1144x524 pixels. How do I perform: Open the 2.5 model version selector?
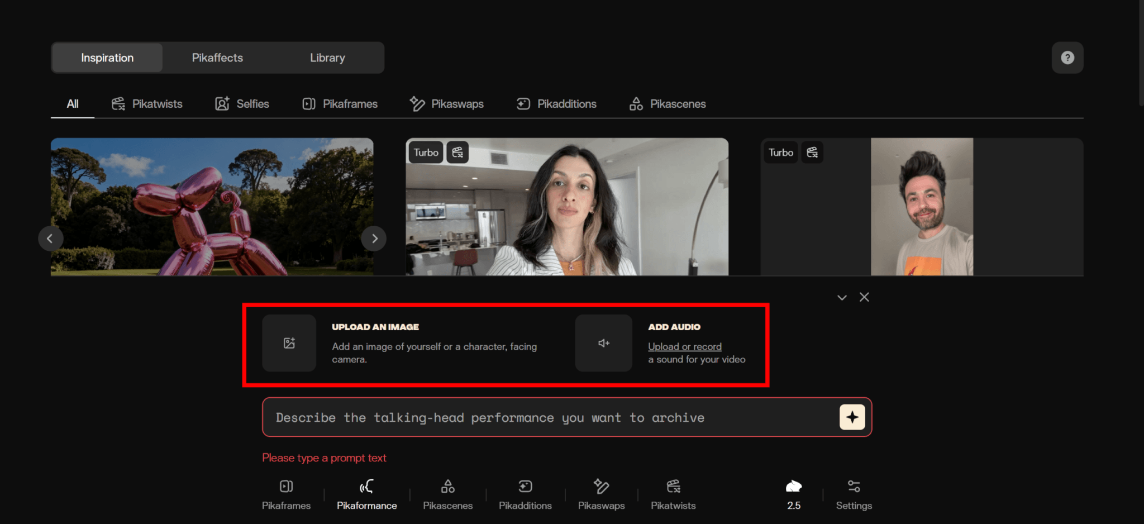pos(793,495)
